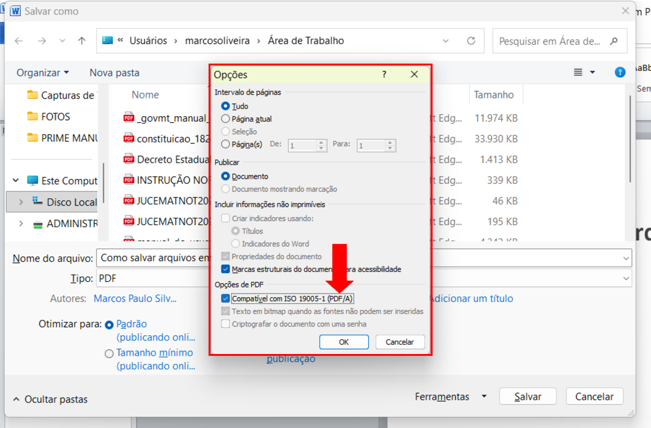Toggle Compatível com ISO 19005-1 (PDF/A) checkbox
This screenshot has width=651, height=428.
click(x=226, y=299)
